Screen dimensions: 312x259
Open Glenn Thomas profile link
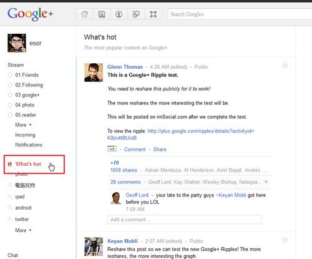coord(125,67)
